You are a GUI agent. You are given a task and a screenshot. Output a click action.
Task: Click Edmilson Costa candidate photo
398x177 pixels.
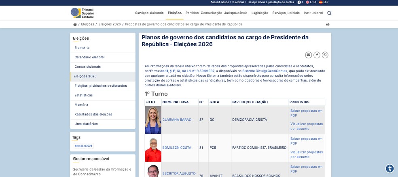[x=153, y=148]
